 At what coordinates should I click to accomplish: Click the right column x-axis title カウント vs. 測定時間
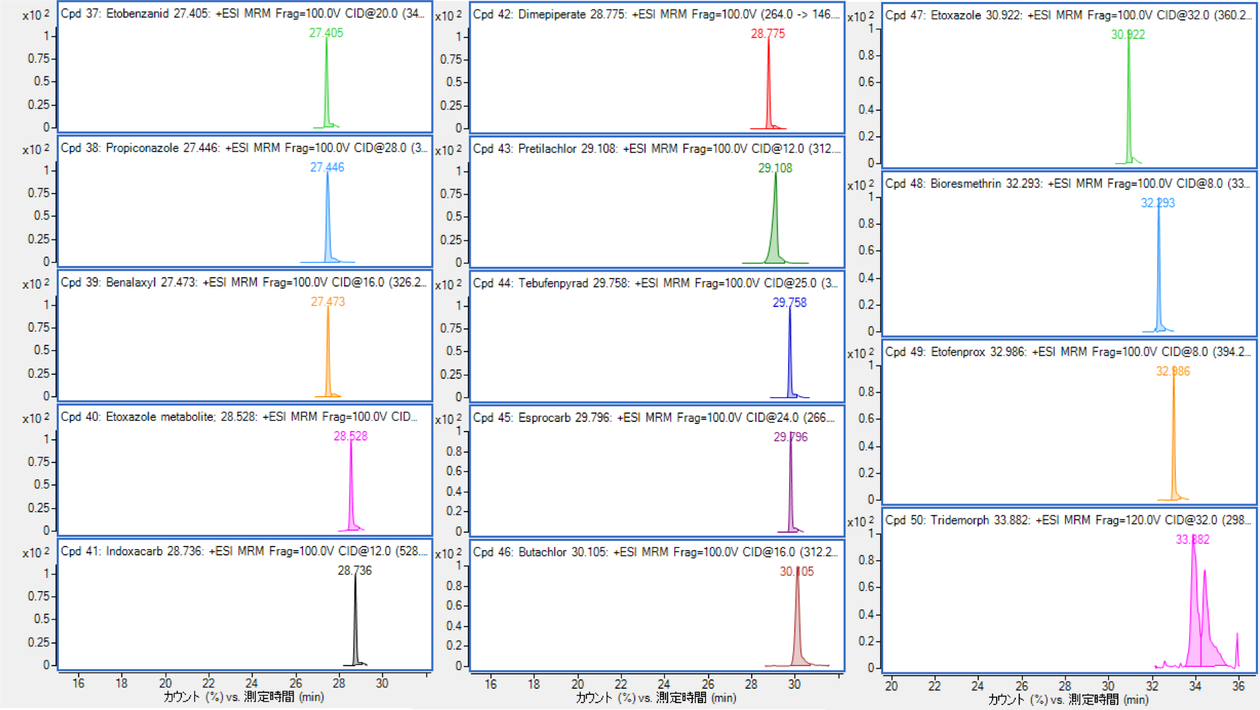tap(1068, 699)
